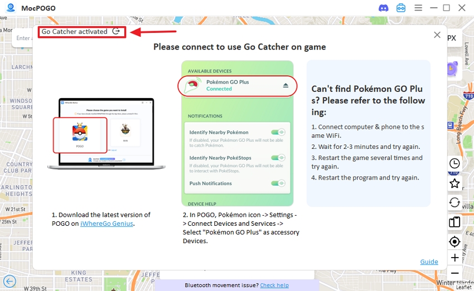Click the refresh rotate icon
This screenshot has width=474, height=291.
[x=454, y=202]
